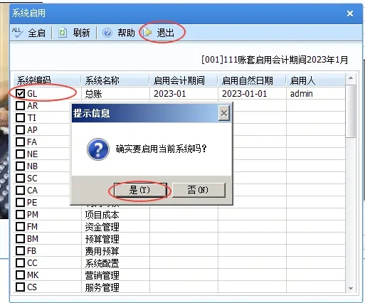This screenshot has width=365, height=303.
Task: Click the 全启 enable-all icon
Action: click(x=17, y=33)
